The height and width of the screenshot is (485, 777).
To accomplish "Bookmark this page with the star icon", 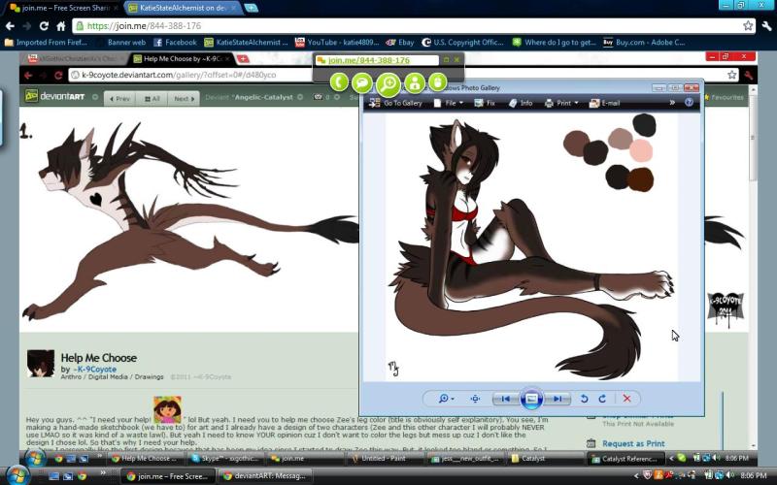I will point(748,26).
